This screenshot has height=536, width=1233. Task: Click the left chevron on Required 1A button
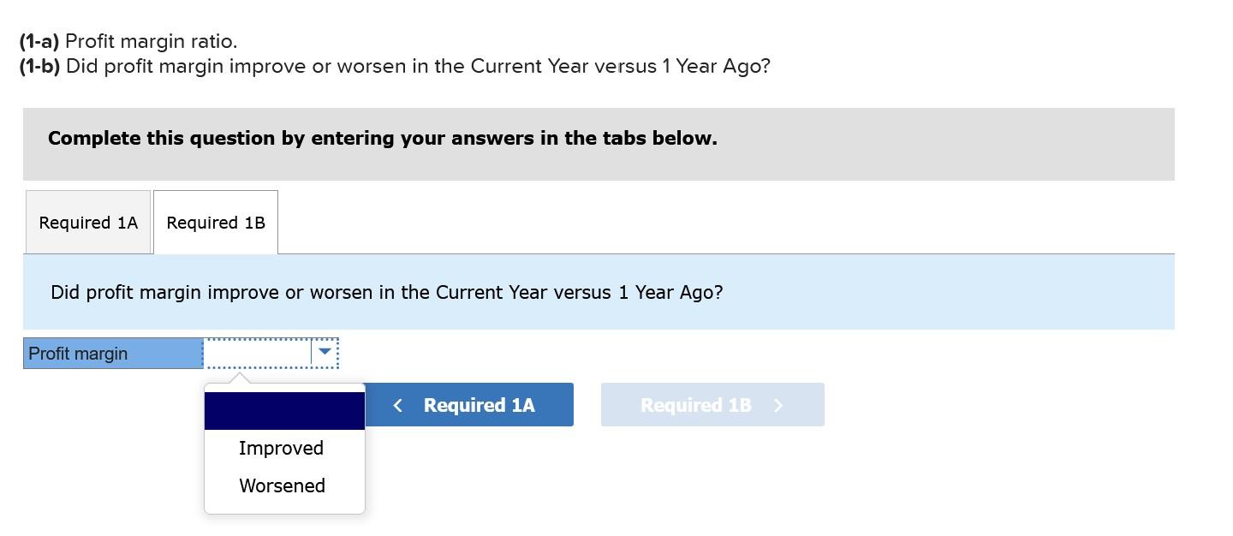click(x=397, y=404)
